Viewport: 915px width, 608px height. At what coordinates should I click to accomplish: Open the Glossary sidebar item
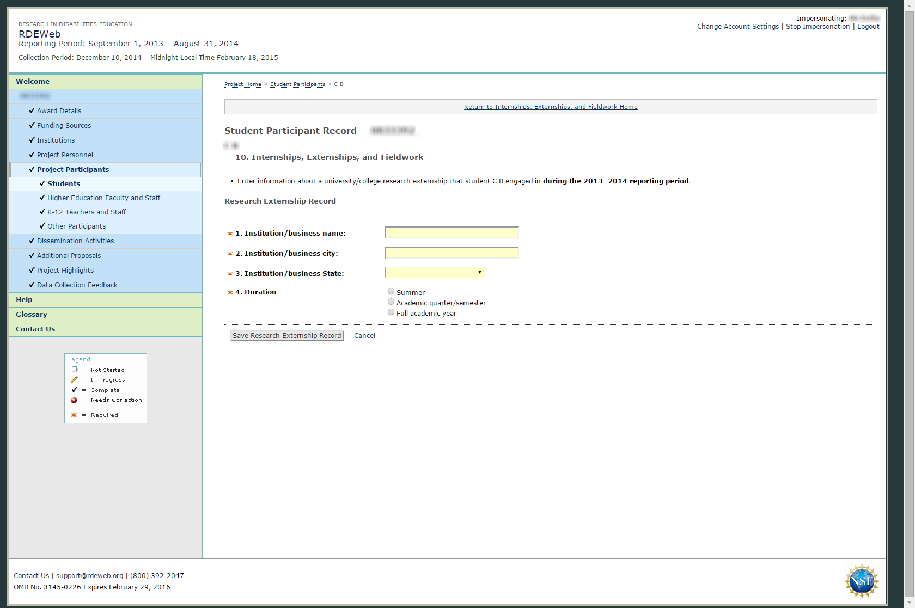coord(32,314)
